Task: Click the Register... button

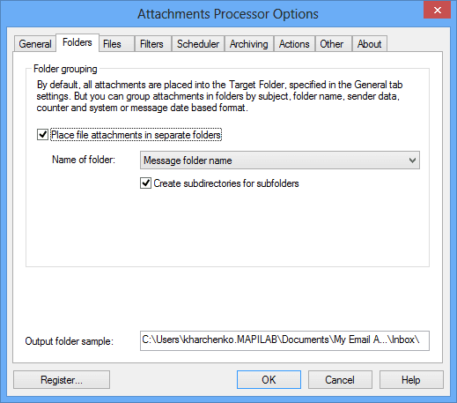Action: click(62, 380)
